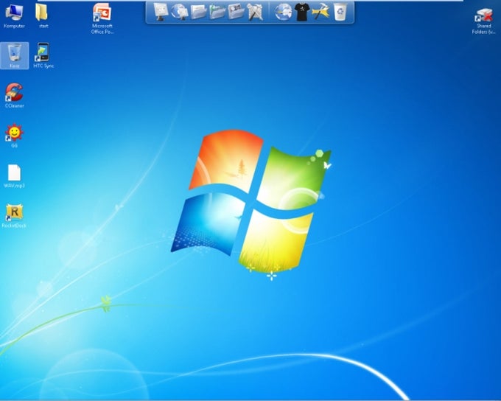Select the WAV.mp3 file icon
This screenshot has width=501, height=401.
pyautogui.click(x=14, y=176)
